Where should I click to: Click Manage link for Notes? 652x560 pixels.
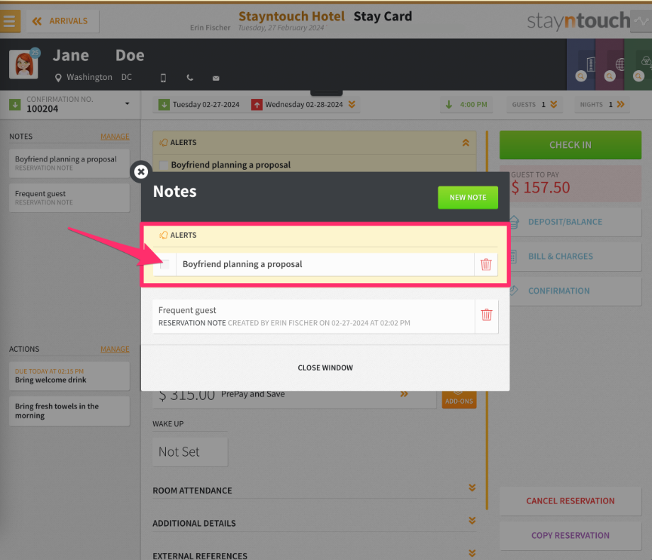(x=115, y=136)
